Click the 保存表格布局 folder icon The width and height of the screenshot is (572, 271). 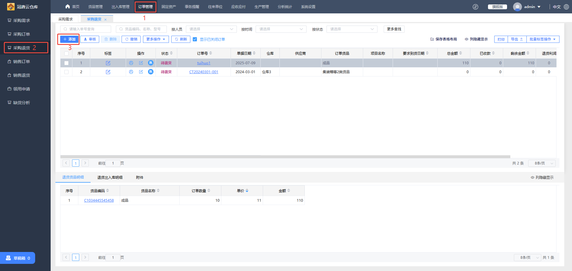click(432, 39)
